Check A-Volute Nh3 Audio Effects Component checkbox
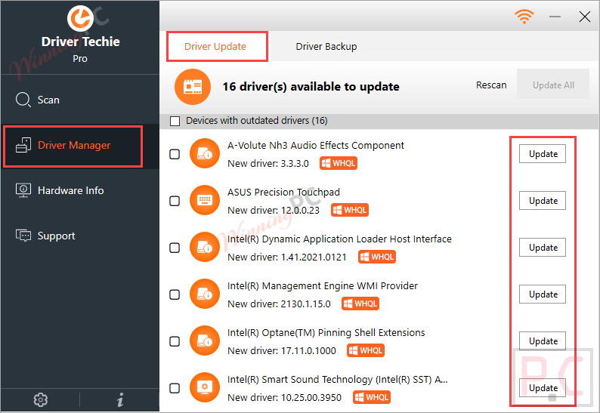 175,154
